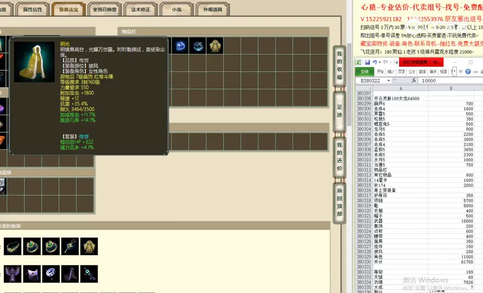This screenshot has width=483, height=293.
Task: Open the undo history dropdown arrow
Action: [x=379, y=62]
